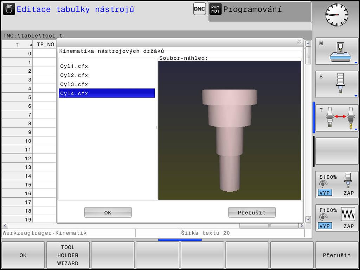Open the PGM MGT program manager icon
360x270 pixels.
pos(216,9)
